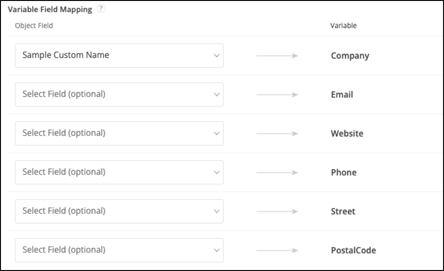This screenshot has height=271, width=444.
Task: Click the Object Field column header
Action: [34, 25]
